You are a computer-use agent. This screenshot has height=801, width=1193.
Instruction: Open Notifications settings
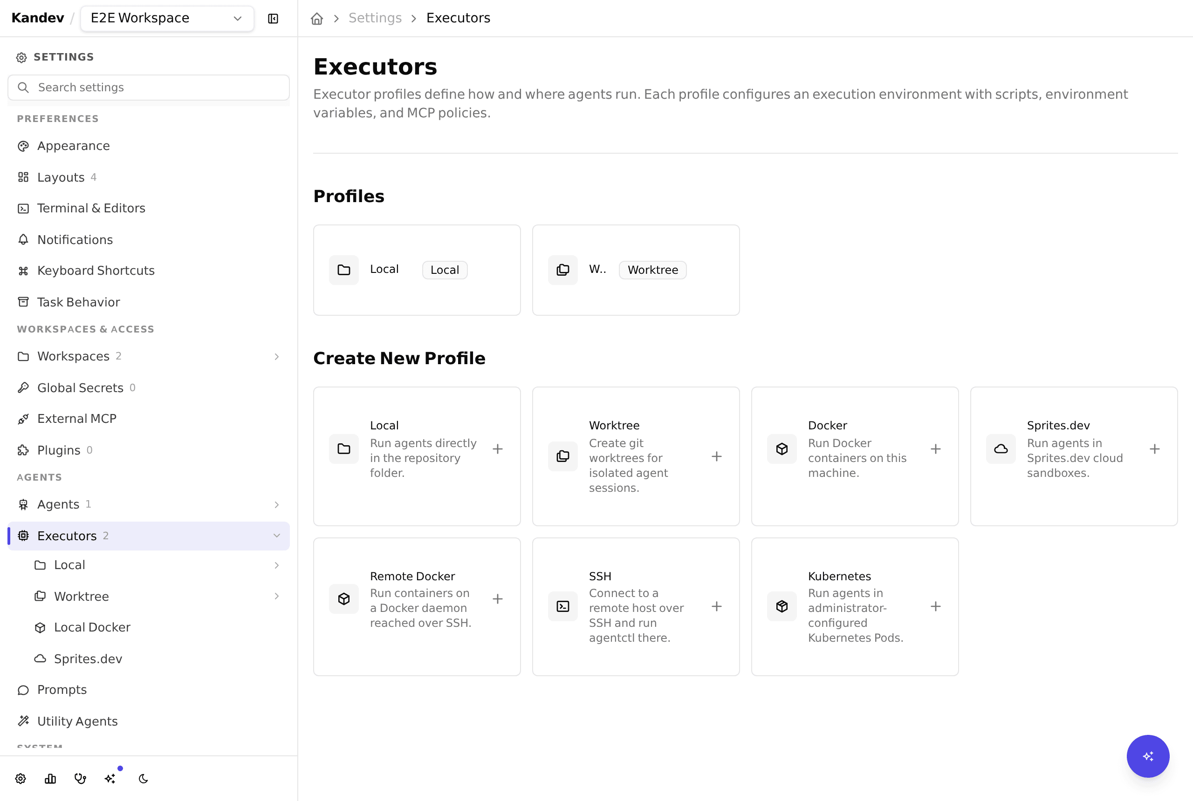pyautogui.click(x=149, y=239)
